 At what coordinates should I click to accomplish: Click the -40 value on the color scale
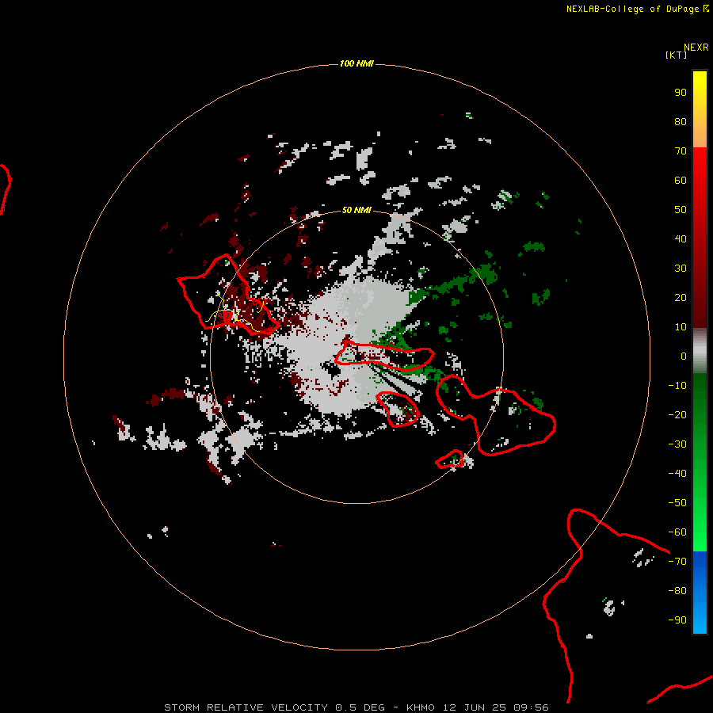677,474
